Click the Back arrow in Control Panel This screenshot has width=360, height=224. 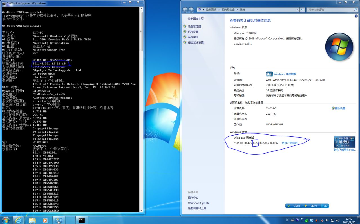point(185,10)
